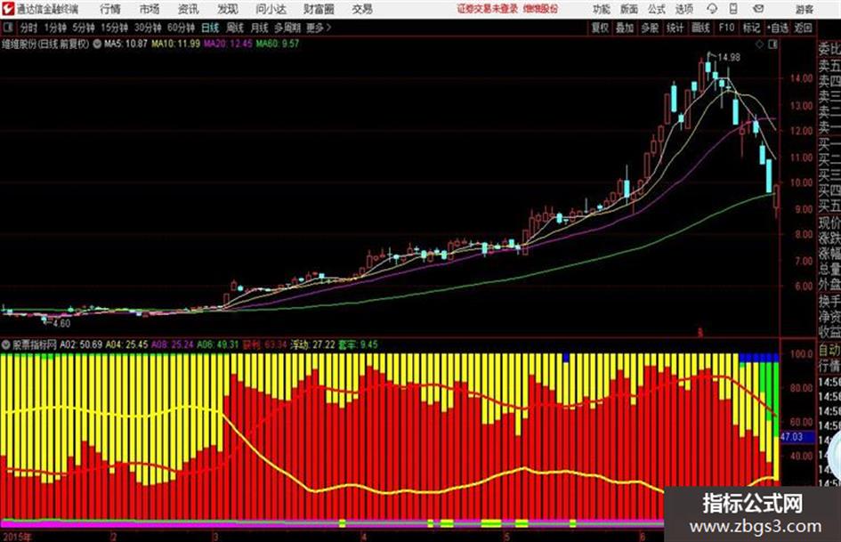Click the 浮动: 27.22 indicator value
Screen dimensions: 841x542
click(x=312, y=344)
